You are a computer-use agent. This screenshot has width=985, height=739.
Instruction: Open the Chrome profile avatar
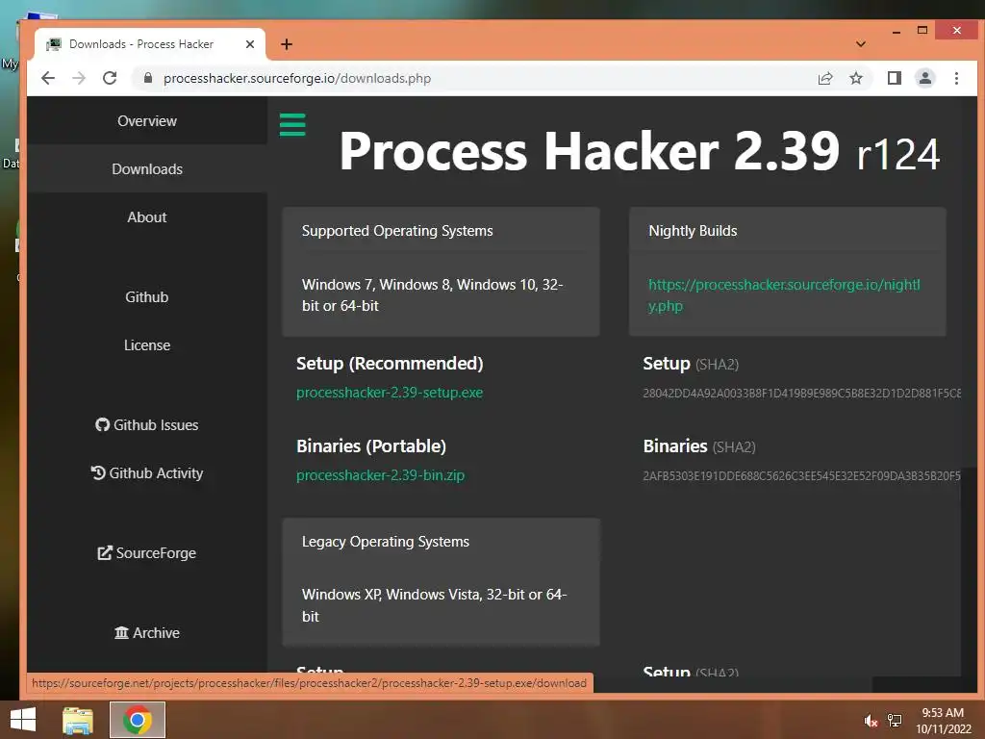coord(924,78)
